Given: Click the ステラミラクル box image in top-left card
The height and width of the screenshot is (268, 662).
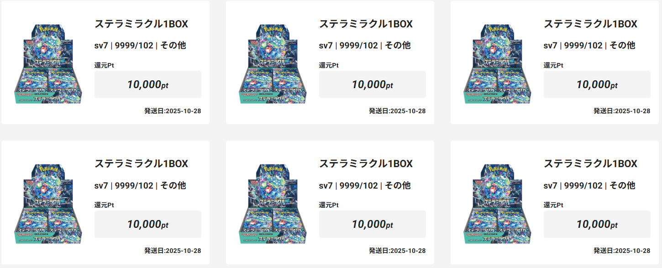Looking at the screenshot, I should pos(48,63).
